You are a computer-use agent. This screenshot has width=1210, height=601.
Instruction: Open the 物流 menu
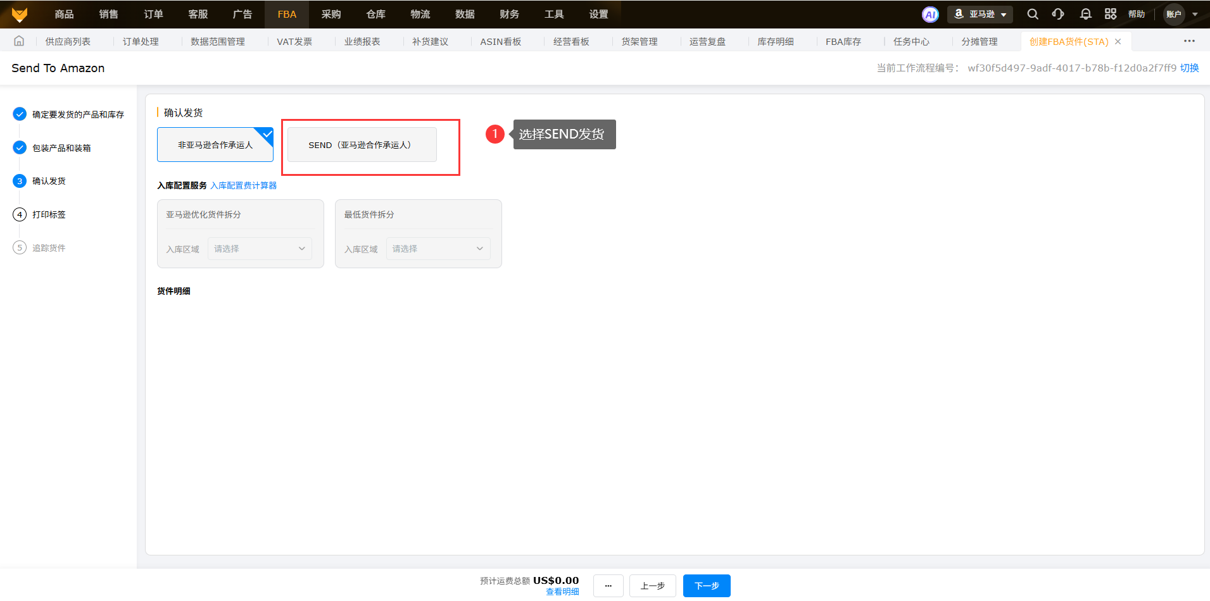coord(420,15)
